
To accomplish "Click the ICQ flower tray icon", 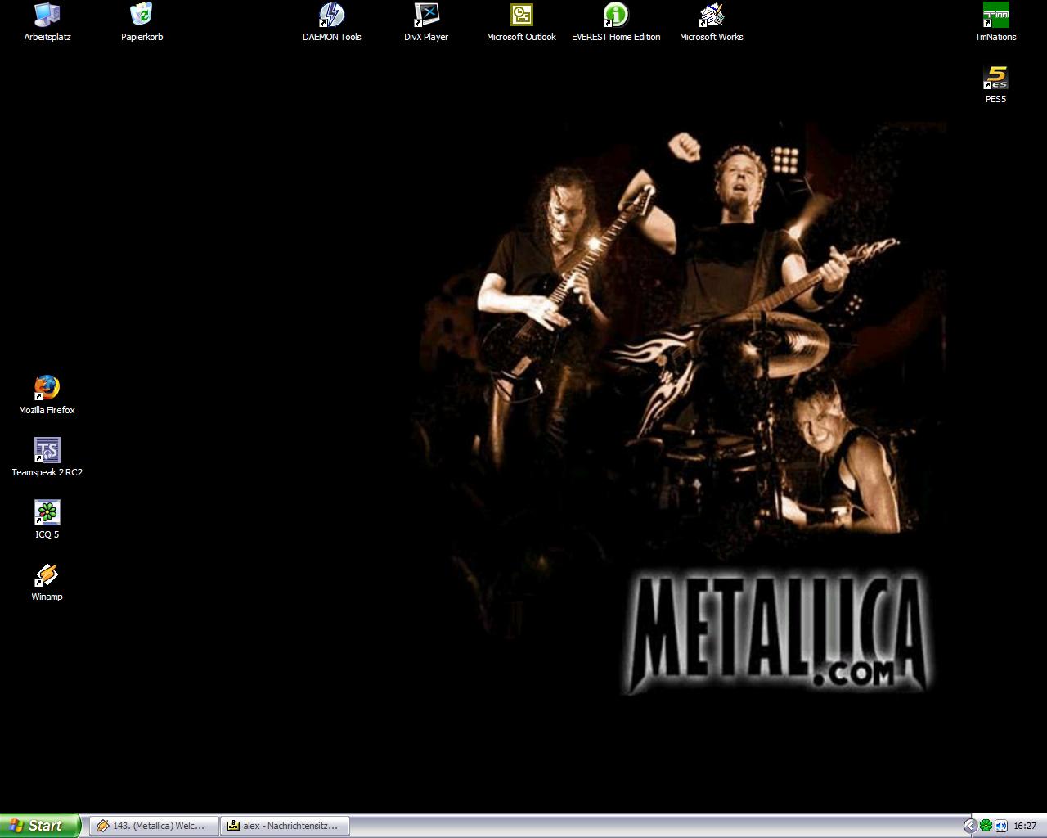I will 986,826.
